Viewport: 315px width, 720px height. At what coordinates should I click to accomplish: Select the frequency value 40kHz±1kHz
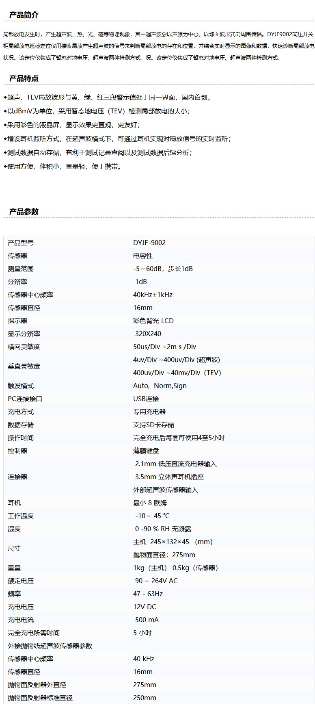[153, 295]
